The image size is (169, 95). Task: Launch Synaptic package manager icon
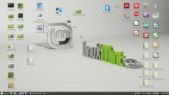tap(11, 85)
